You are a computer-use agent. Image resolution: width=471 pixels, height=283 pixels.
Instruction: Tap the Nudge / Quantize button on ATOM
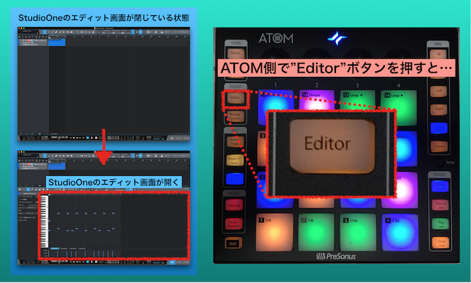click(x=235, y=116)
